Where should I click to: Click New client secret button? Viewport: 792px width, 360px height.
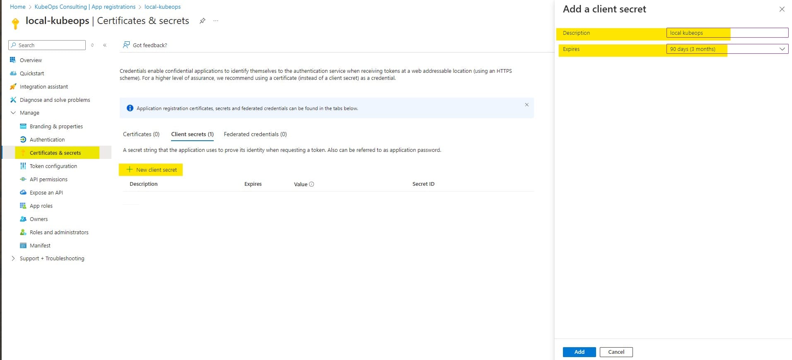click(x=151, y=170)
